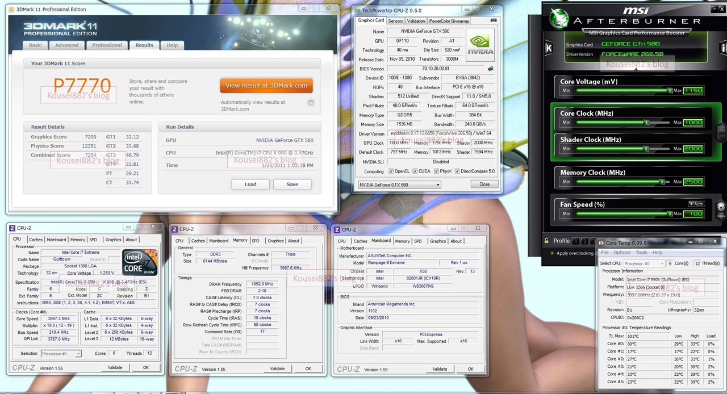
Task: Open the Tools menu in Core Temp
Action: tap(641, 253)
